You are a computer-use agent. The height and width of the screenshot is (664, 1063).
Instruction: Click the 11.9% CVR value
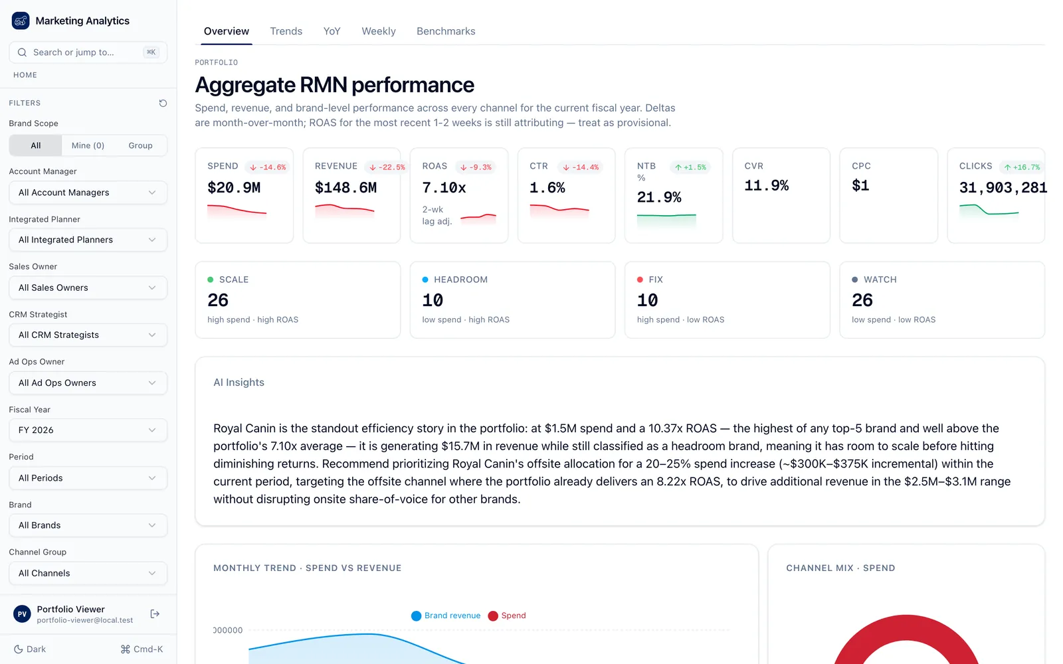point(767,186)
